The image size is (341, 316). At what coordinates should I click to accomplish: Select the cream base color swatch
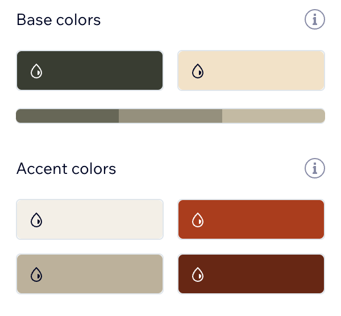(251, 70)
